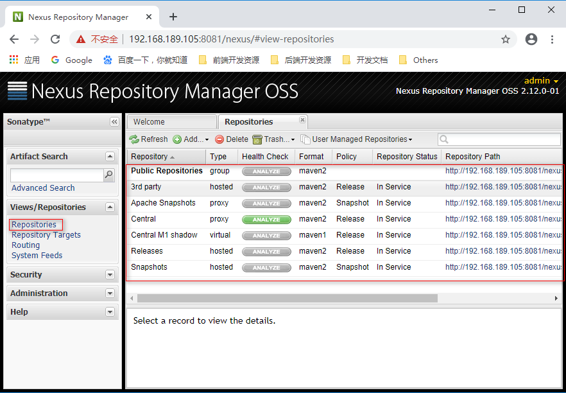Image resolution: width=566 pixels, height=393 pixels.
Task: Collapse the Artifact Search panel
Action: 110,157
